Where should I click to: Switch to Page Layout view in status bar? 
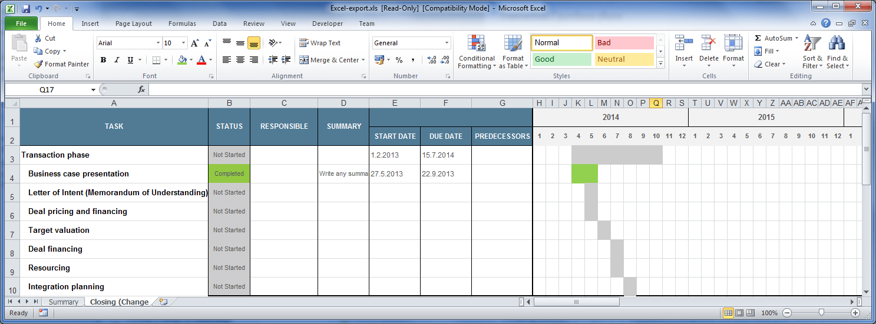coord(739,313)
